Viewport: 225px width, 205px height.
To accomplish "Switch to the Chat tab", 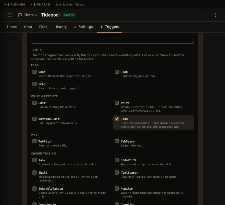I will coord(28,27).
